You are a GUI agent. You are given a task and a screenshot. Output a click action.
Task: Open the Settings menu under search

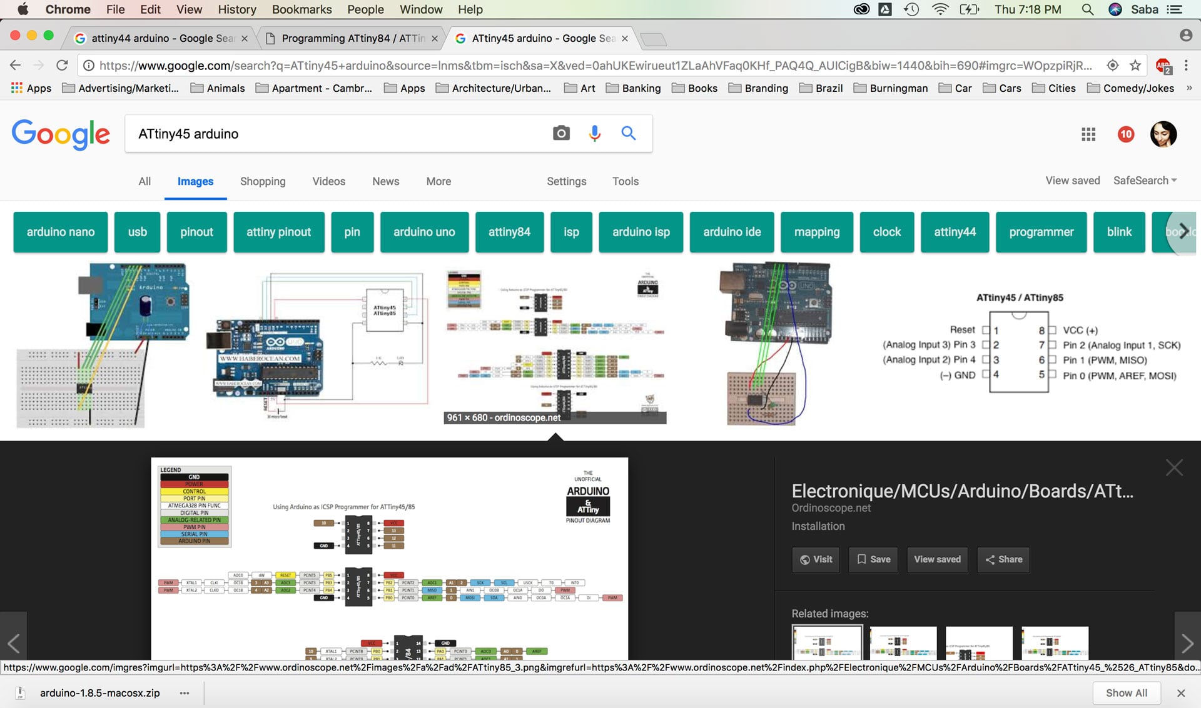[566, 181]
